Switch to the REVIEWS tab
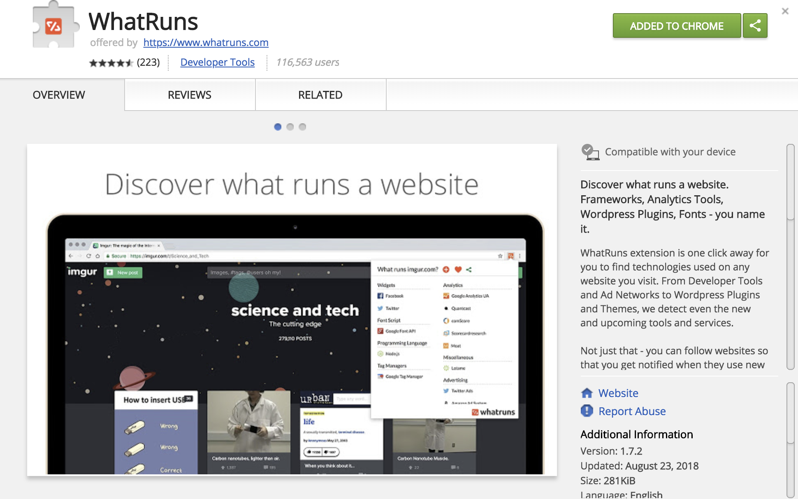The image size is (798, 499). coord(189,94)
